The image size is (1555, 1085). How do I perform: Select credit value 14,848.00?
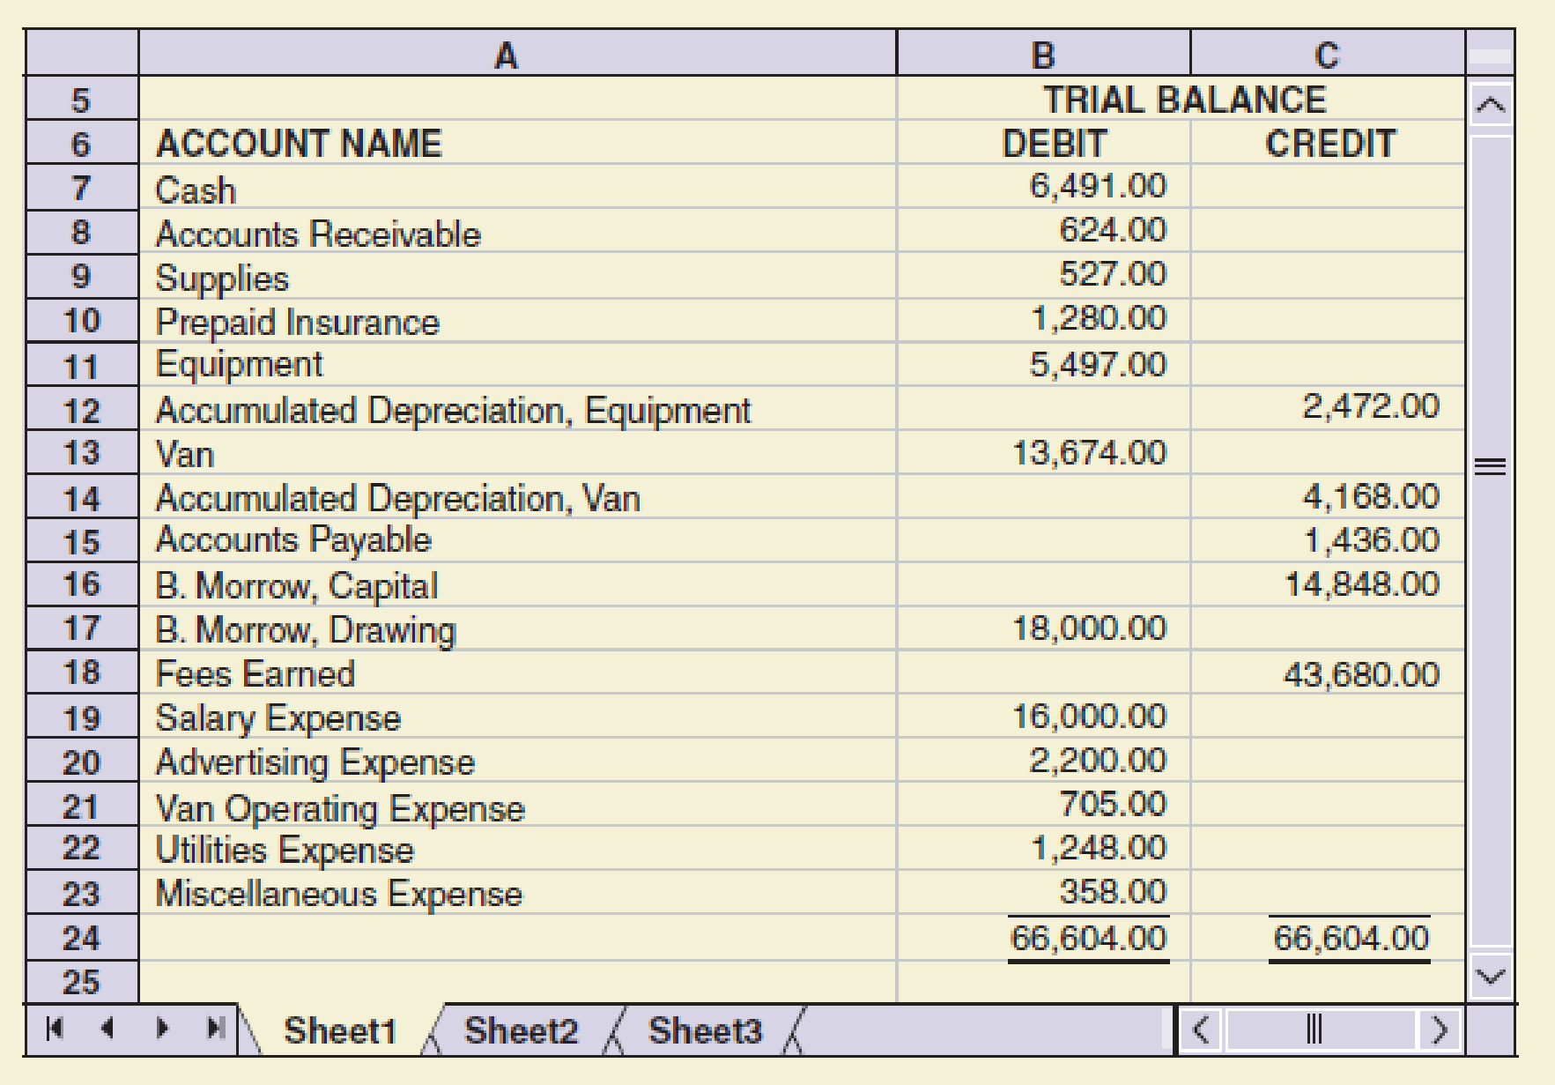pyautogui.click(x=1328, y=584)
